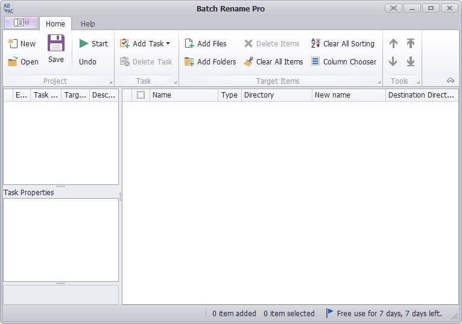Undo the last rename operation
The width and height of the screenshot is (462, 324).
click(x=87, y=62)
